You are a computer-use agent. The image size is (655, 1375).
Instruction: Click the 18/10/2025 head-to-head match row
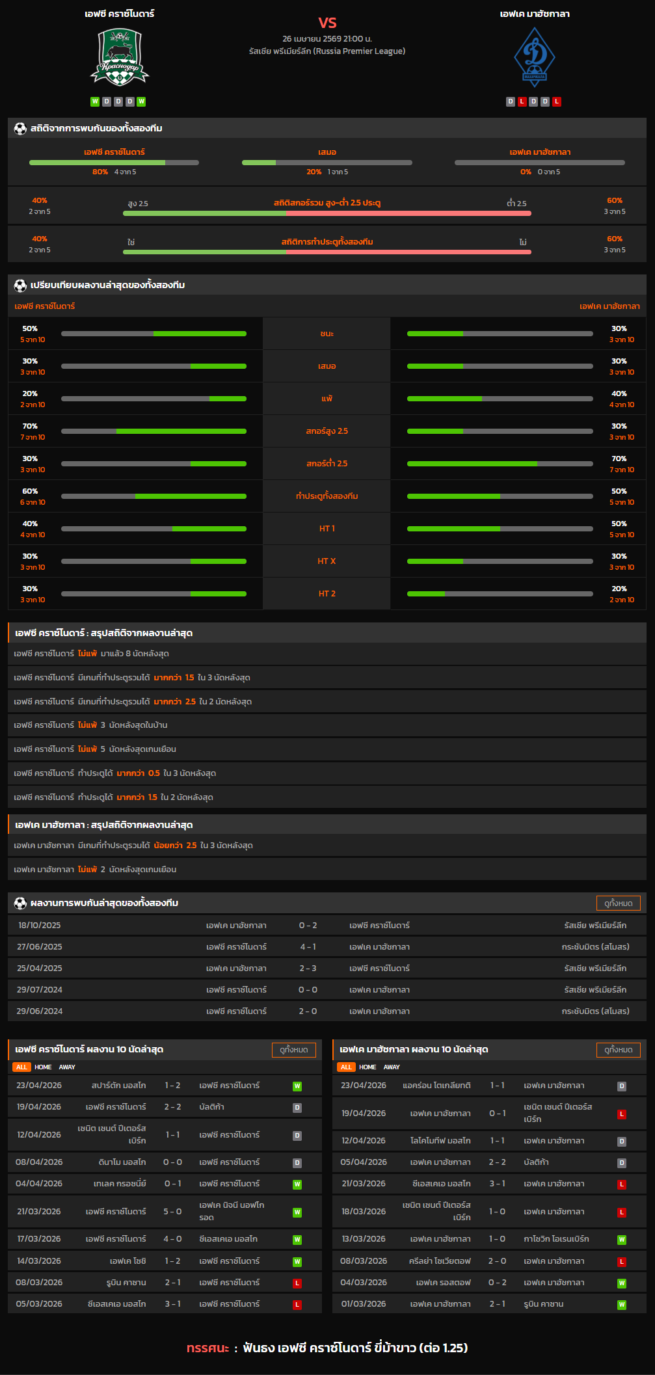click(327, 926)
